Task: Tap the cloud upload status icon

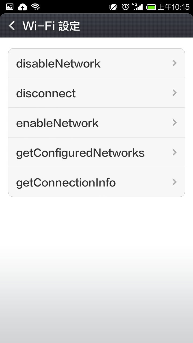Action: point(23,7)
